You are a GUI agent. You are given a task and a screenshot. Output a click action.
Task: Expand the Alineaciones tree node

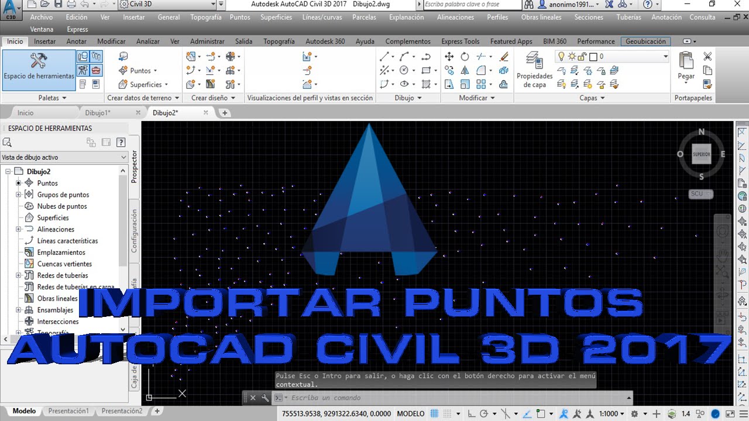[x=18, y=229]
